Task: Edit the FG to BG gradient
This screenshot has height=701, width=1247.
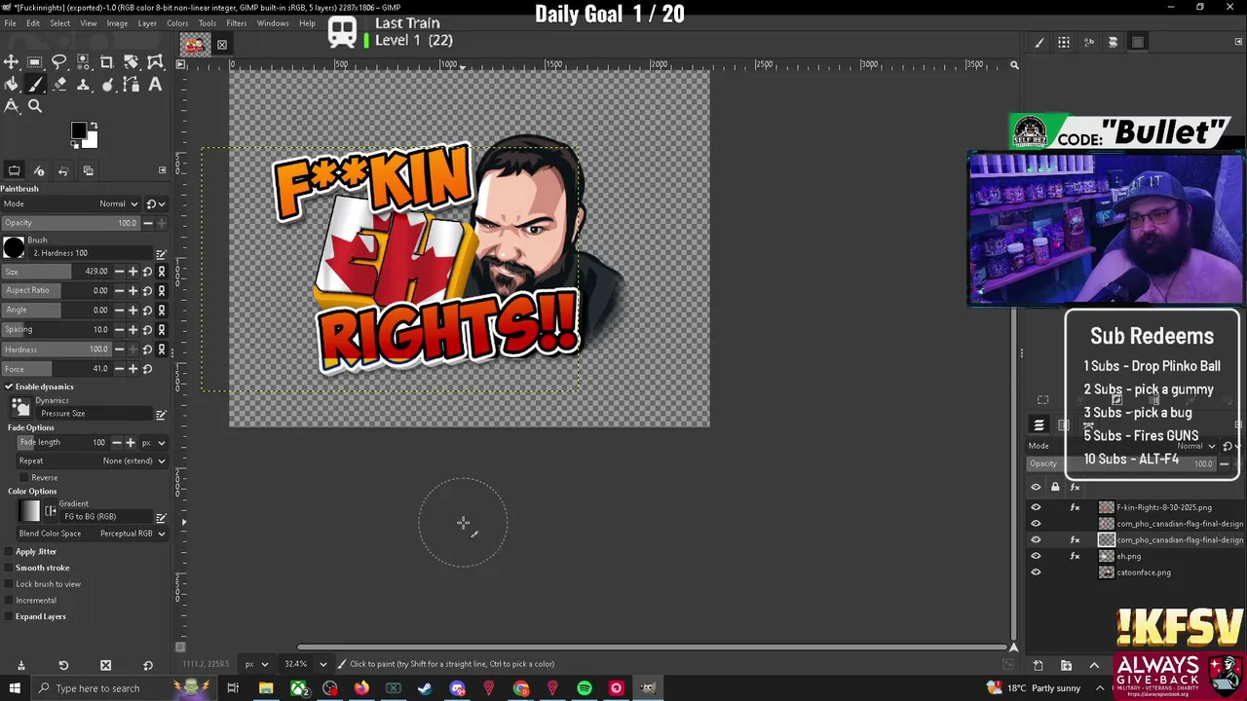Action: pos(161,518)
